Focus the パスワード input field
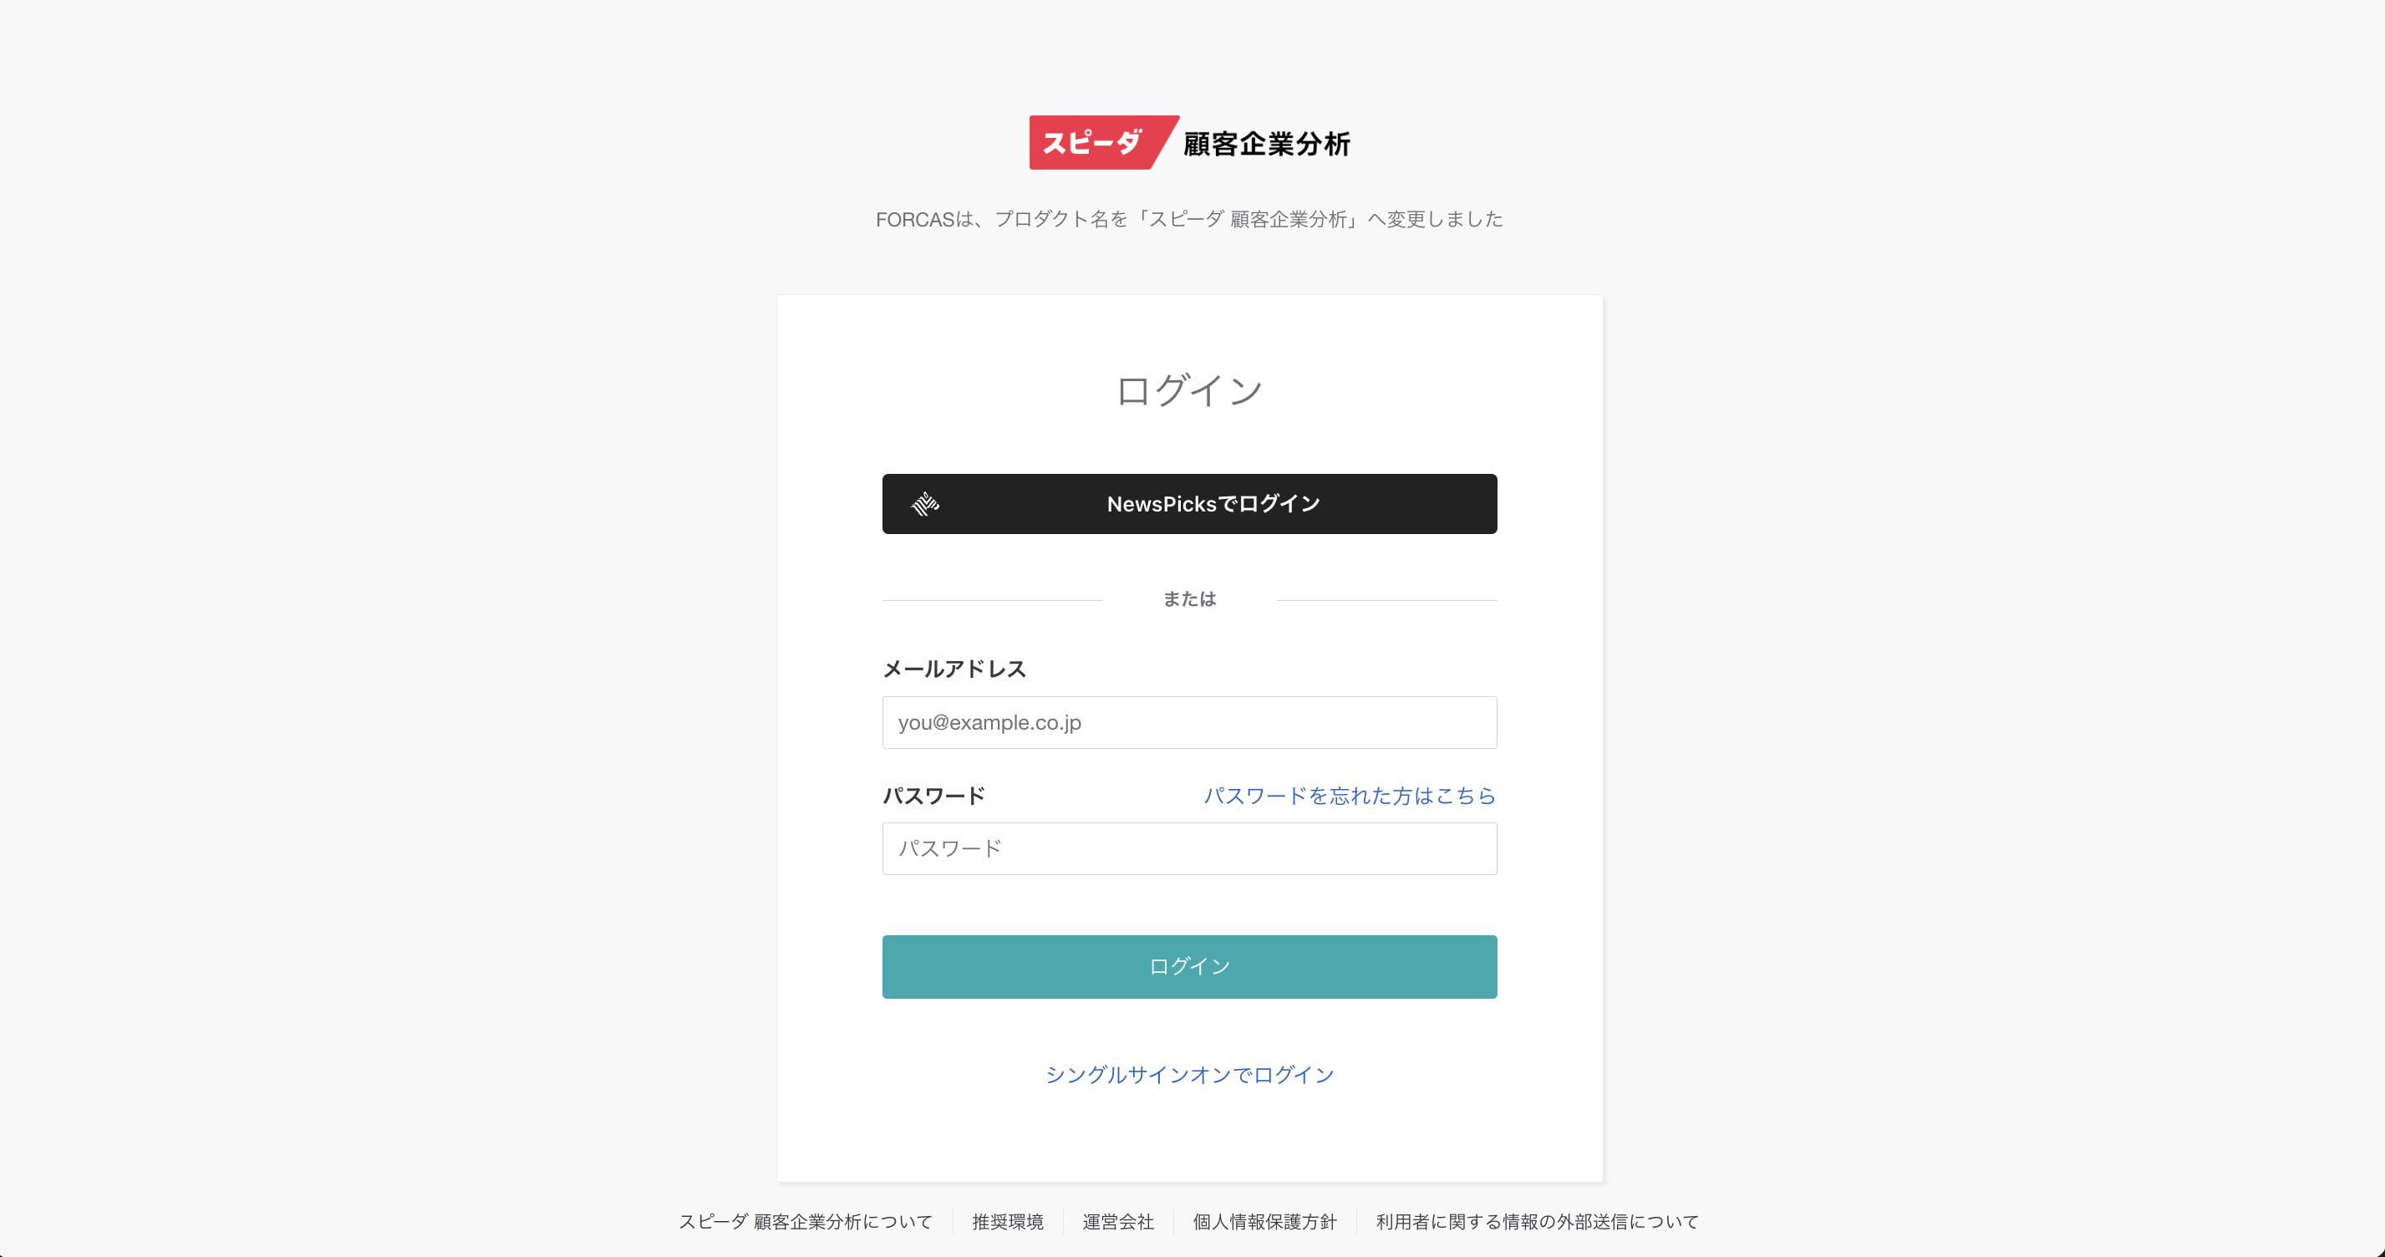The image size is (2385, 1257). coord(1189,848)
